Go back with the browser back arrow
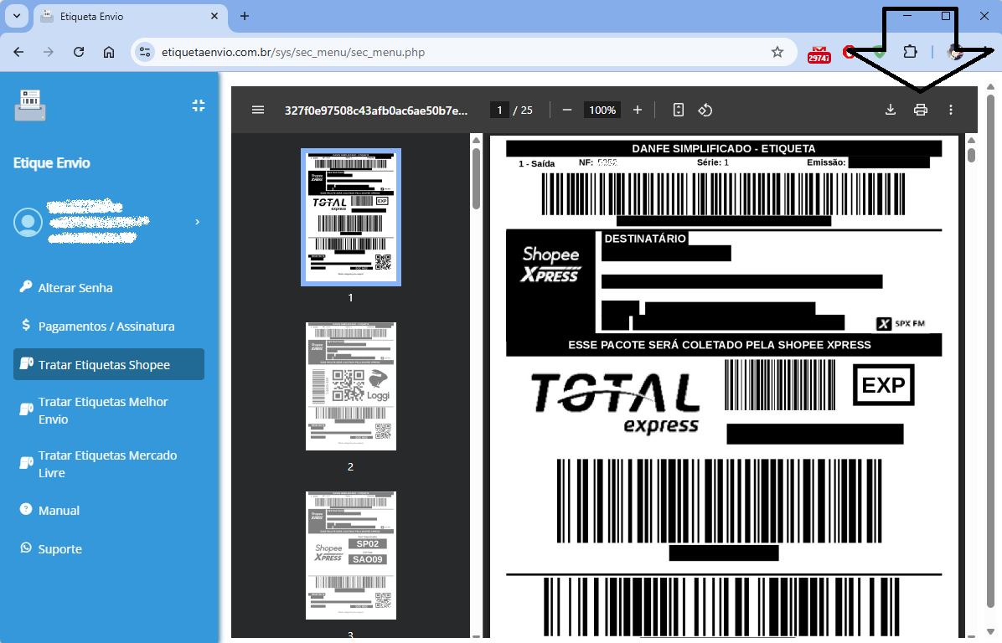1002x643 pixels. pyautogui.click(x=18, y=52)
